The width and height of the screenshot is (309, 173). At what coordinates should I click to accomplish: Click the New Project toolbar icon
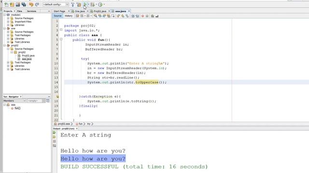pyautogui.click(x=12, y=4)
